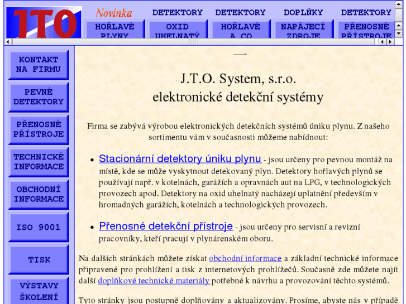
Task: Open the obchodní informace text link
Action: 245,258
